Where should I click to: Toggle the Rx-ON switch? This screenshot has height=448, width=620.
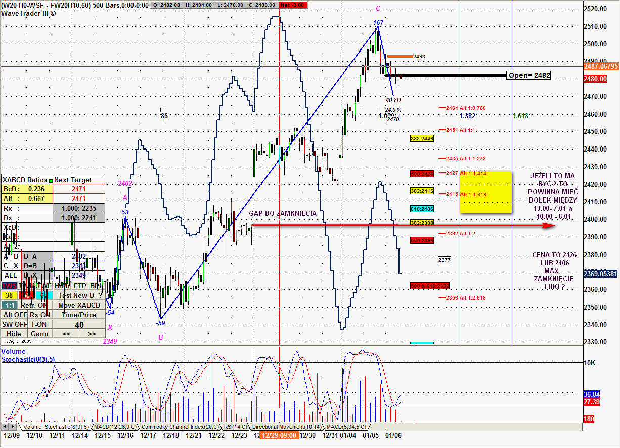(x=39, y=315)
